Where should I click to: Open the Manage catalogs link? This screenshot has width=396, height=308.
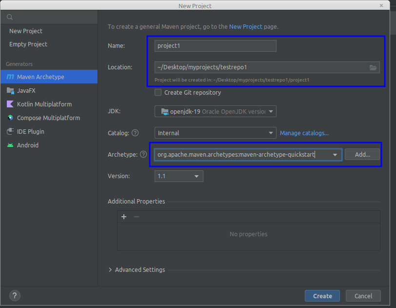[304, 133]
